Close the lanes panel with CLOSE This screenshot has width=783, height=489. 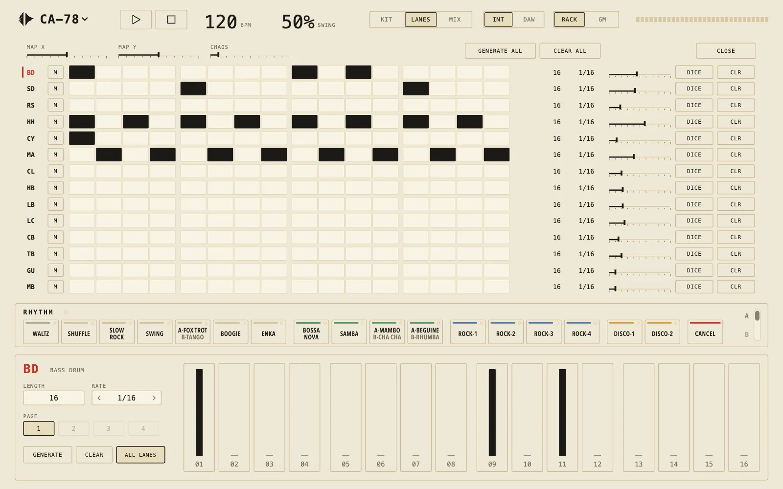[x=726, y=51]
